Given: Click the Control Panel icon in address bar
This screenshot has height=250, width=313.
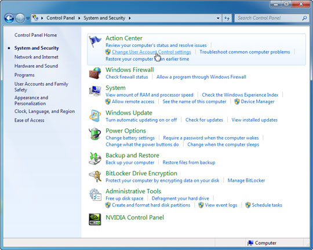Looking at the screenshot, I should pyautogui.click(x=35, y=18).
